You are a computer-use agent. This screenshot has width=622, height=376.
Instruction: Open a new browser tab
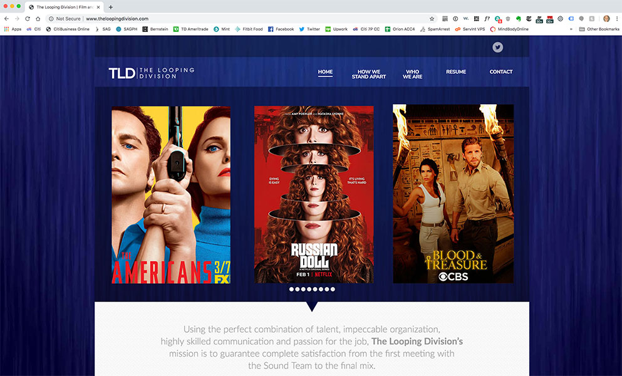tap(111, 7)
